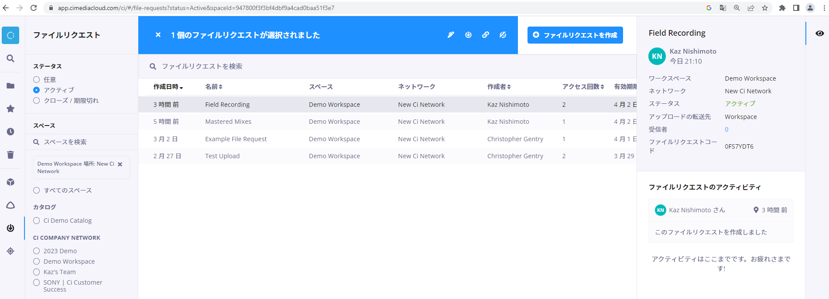Click in the スペースを検索 field
Screen dimensions: 829x299
point(82,142)
